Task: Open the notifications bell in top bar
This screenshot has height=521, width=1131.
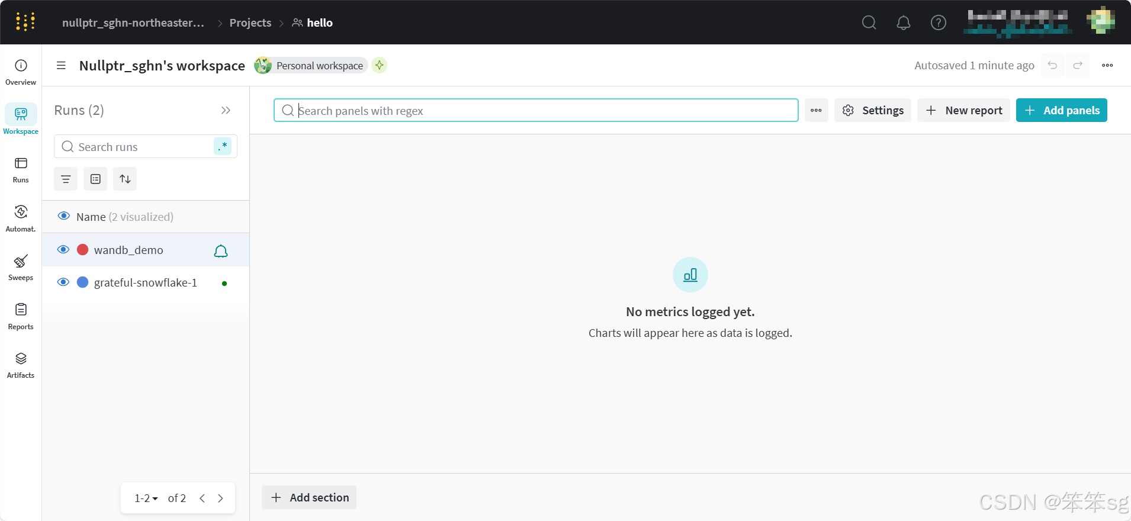Action: coord(903,22)
